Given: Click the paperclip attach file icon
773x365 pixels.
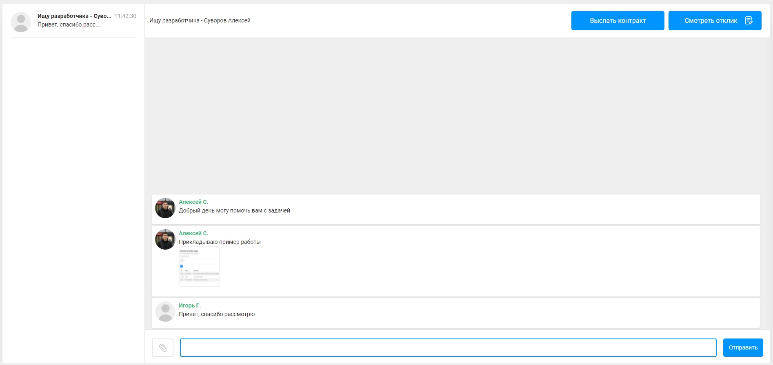Looking at the screenshot, I should click(162, 348).
